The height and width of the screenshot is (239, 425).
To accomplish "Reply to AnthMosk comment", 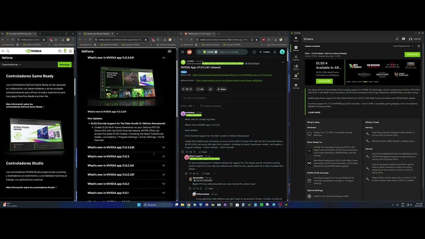I will [x=203, y=152].
